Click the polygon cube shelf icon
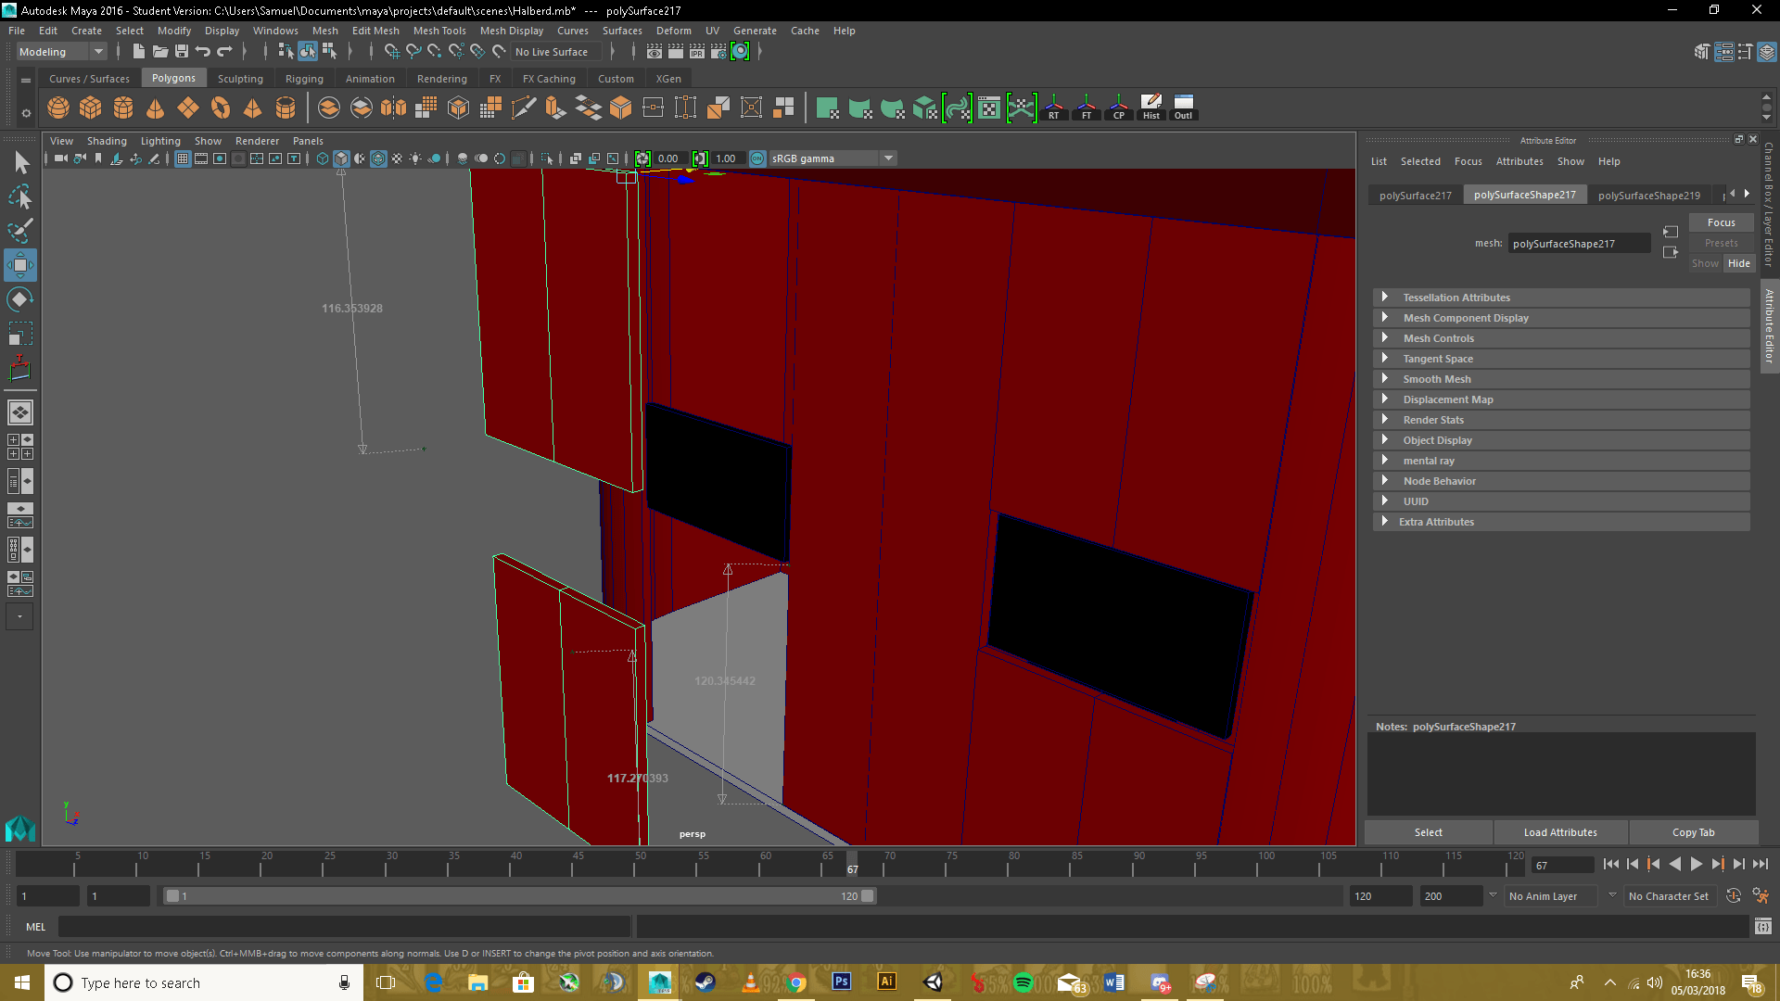1780x1001 pixels. [91, 108]
